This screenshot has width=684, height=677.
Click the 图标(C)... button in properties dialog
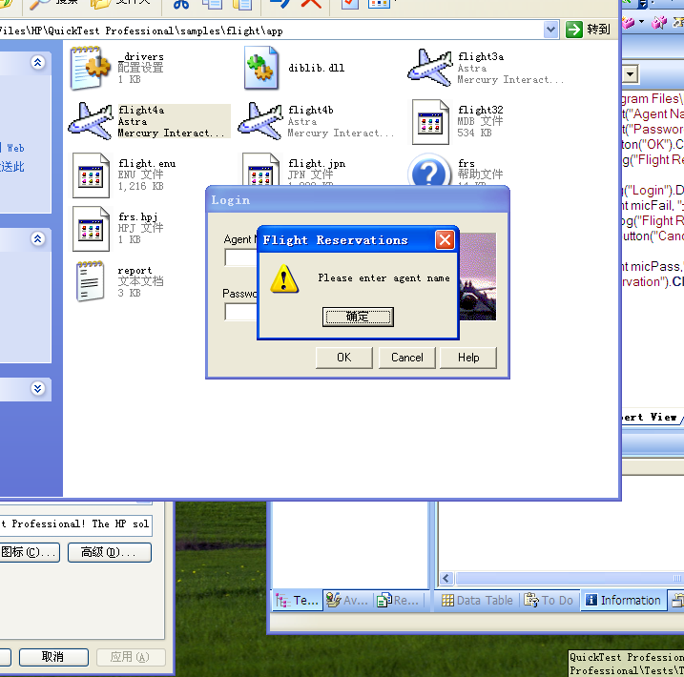coord(29,552)
